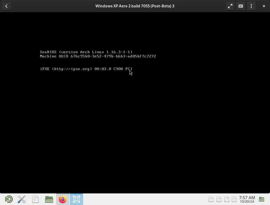This screenshot has width=270, height=205.
Task: Open the Ubuntu MATE start menu icon
Action: [9, 199]
